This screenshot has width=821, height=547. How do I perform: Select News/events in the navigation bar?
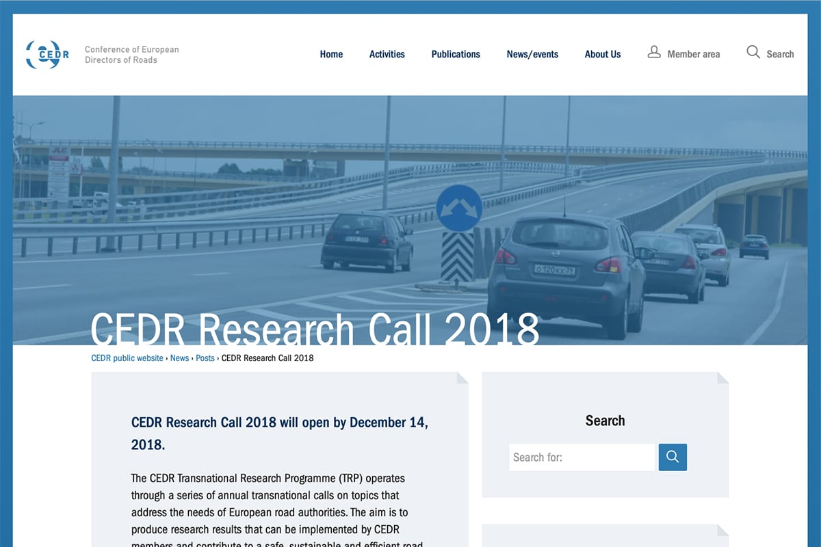click(532, 54)
